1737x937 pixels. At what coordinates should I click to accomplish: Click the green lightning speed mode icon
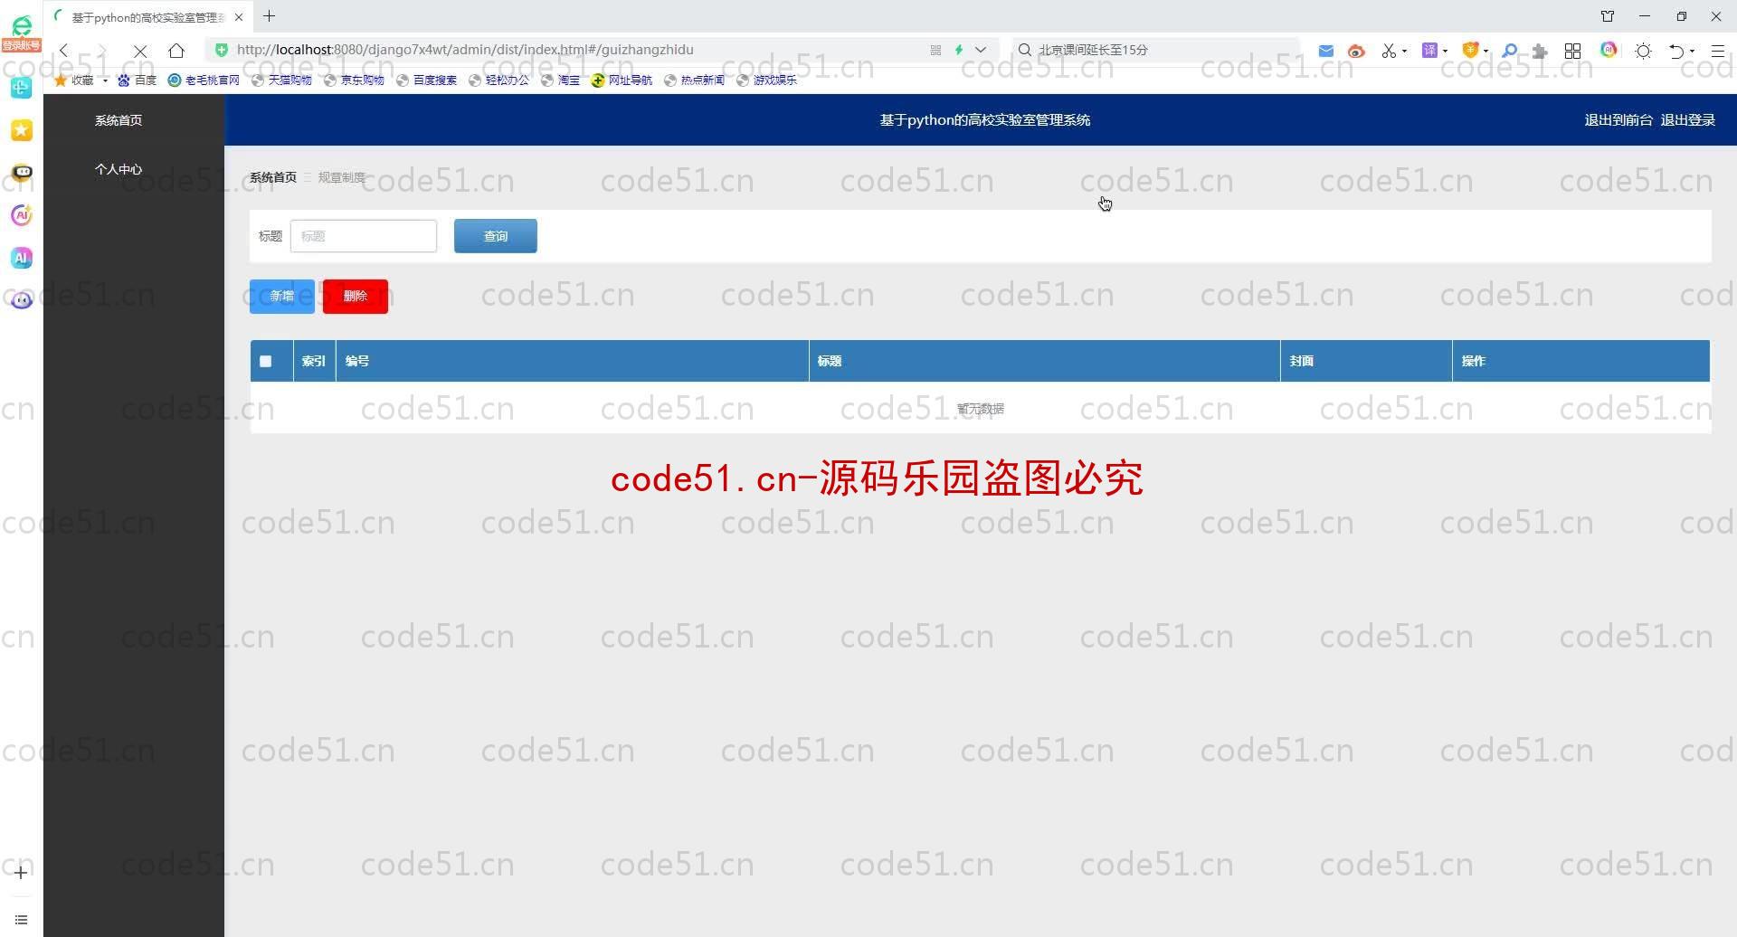(x=959, y=50)
